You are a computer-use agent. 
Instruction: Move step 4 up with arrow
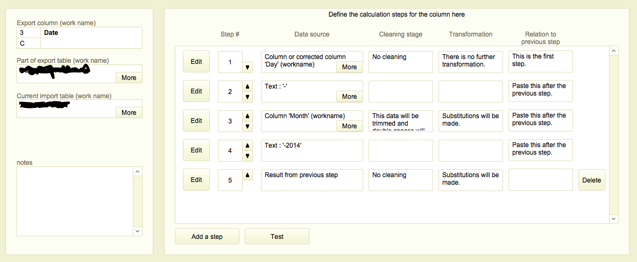coord(247,145)
